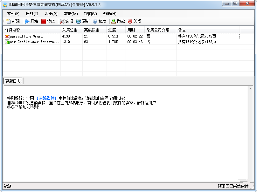Minimize the application window
The height and width of the screenshot is (192, 257).
pos(227,3)
